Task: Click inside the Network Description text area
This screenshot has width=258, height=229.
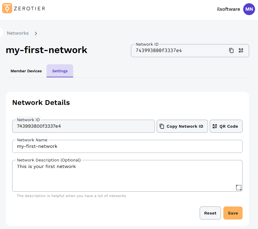Action: tap(127, 175)
